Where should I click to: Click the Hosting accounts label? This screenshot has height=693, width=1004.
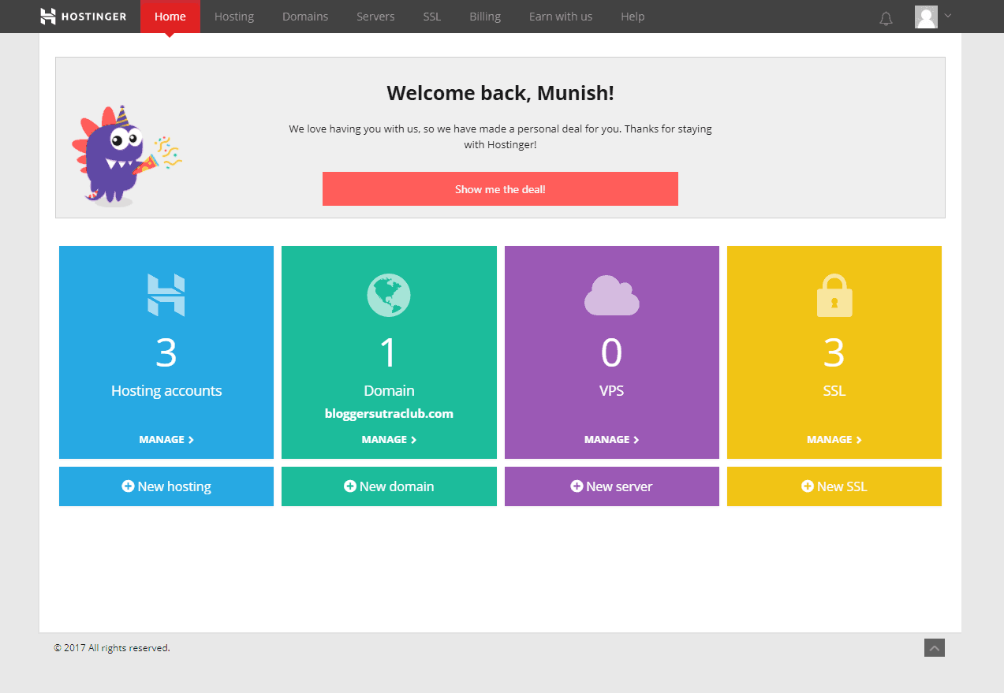pyautogui.click(x=166, y=391)
